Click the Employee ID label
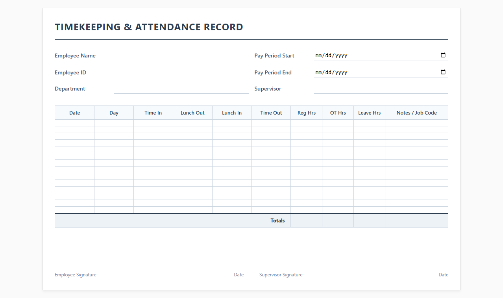 point(70,72)
